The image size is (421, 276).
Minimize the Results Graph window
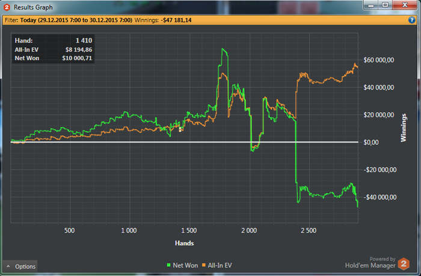[x=371, y=5]
